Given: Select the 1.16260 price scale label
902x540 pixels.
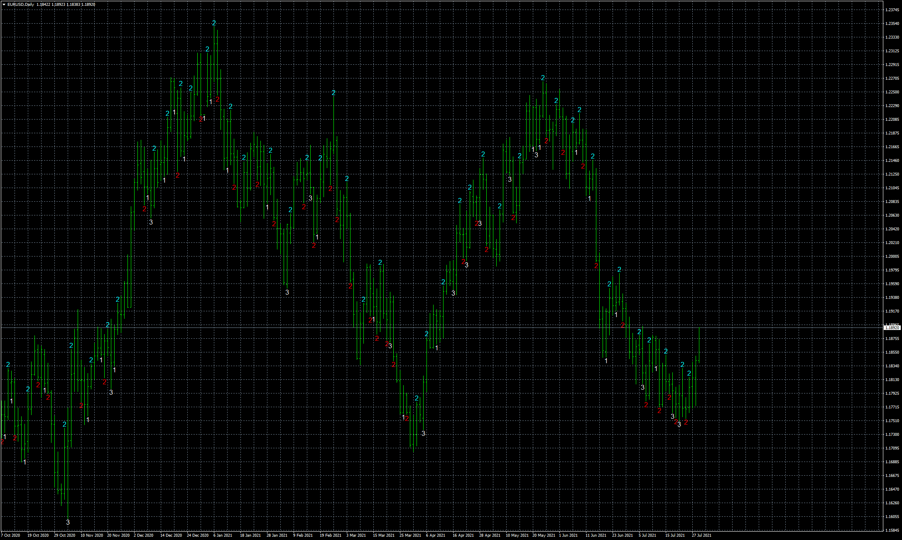Looking at the screenshot, I should [x=892, y=503].
